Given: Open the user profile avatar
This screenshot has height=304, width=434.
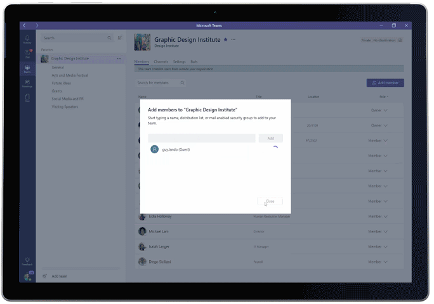Looking at the screenshot, I should click(x=28, y=276).
